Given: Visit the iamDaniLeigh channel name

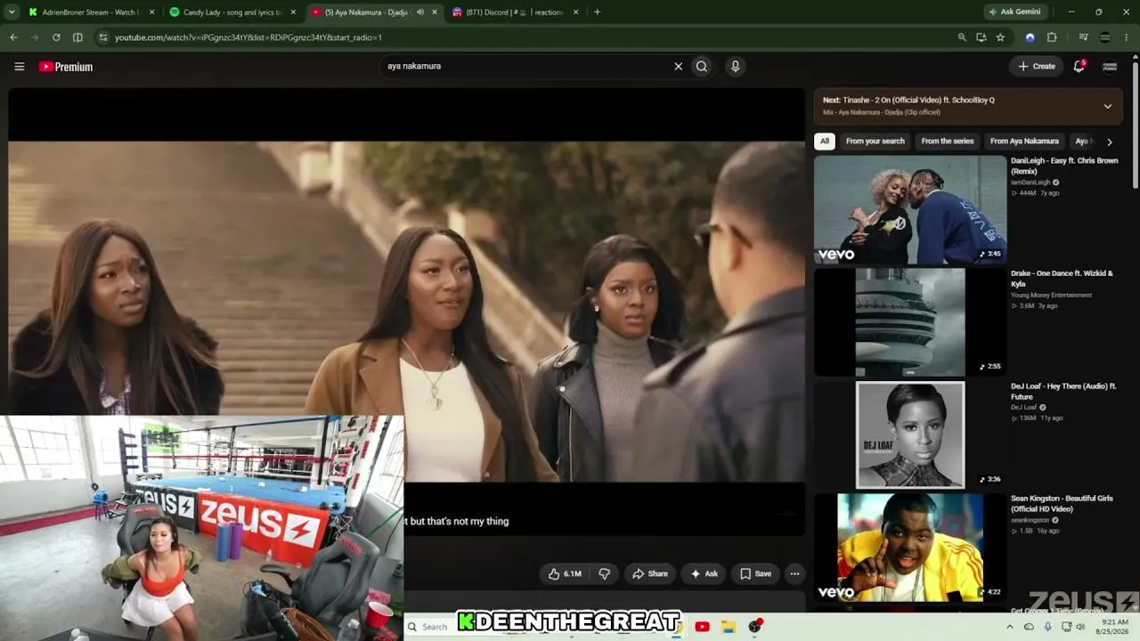Looking at the screenshot, I should point(1030,183).
